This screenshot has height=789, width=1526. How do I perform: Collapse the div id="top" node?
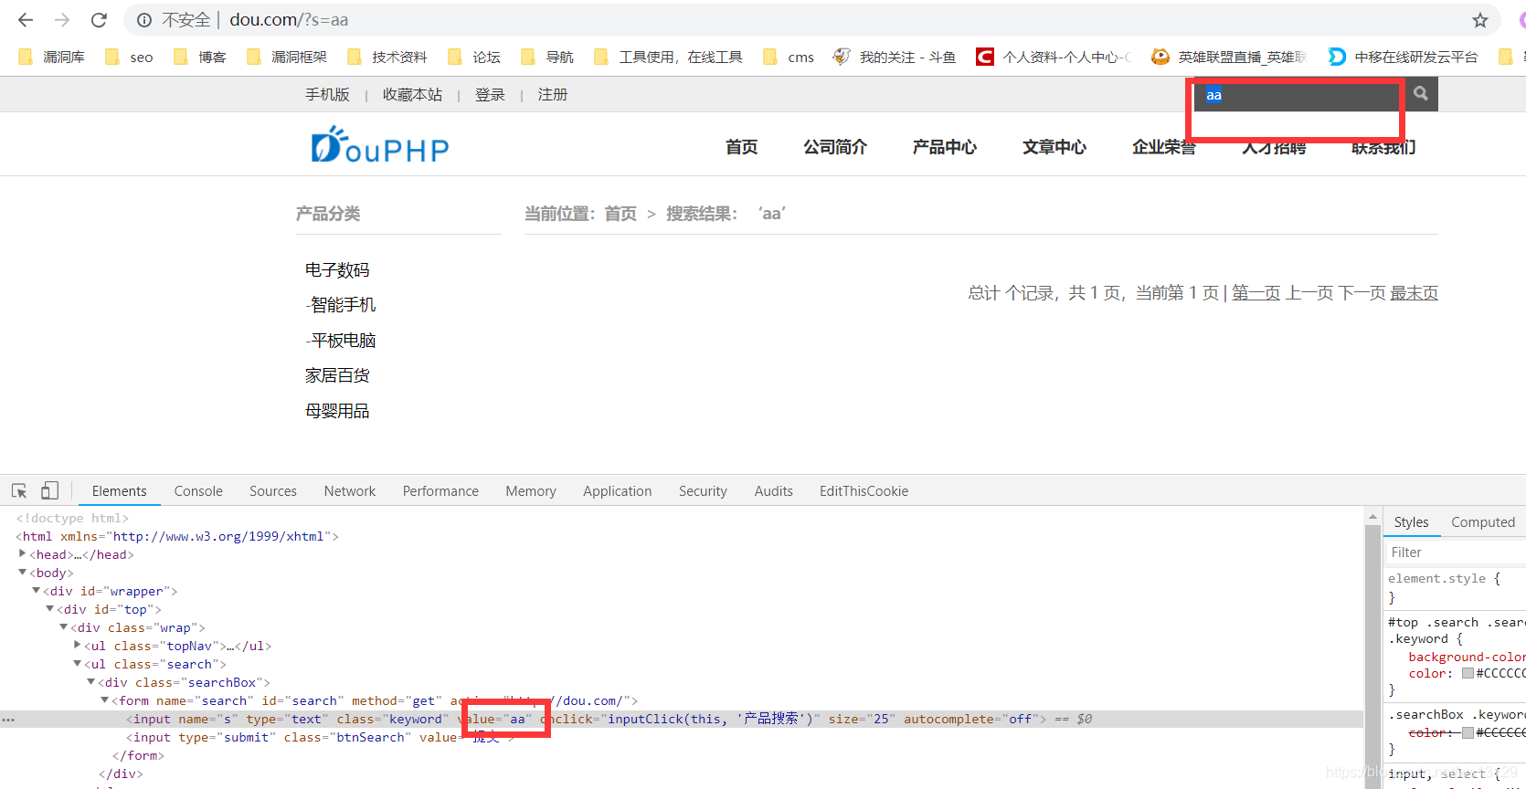tap(50, 609)
